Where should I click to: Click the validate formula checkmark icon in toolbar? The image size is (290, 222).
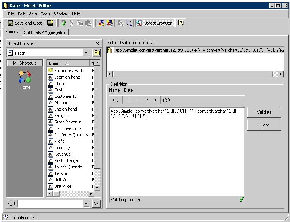pyautogui.click(x=64, y=23)
